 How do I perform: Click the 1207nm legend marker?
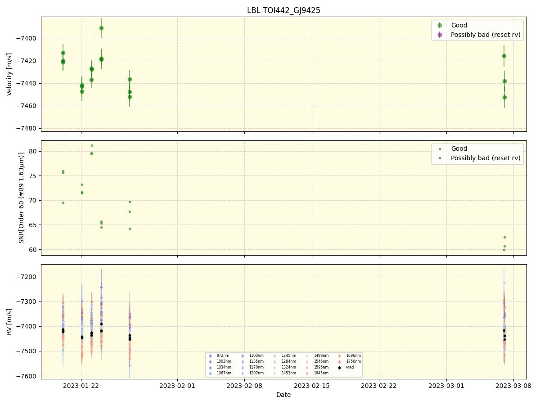pos(243,373)
